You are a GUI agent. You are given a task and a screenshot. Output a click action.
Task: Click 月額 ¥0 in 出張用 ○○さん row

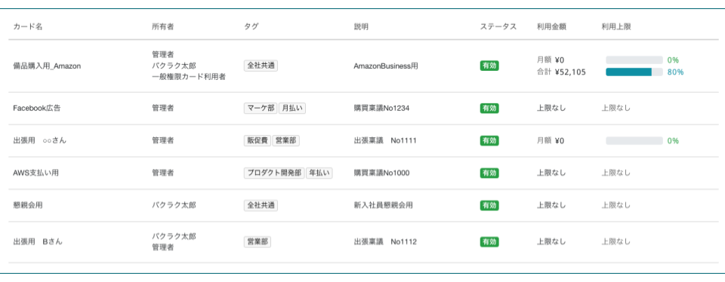[x=551, y=141]
